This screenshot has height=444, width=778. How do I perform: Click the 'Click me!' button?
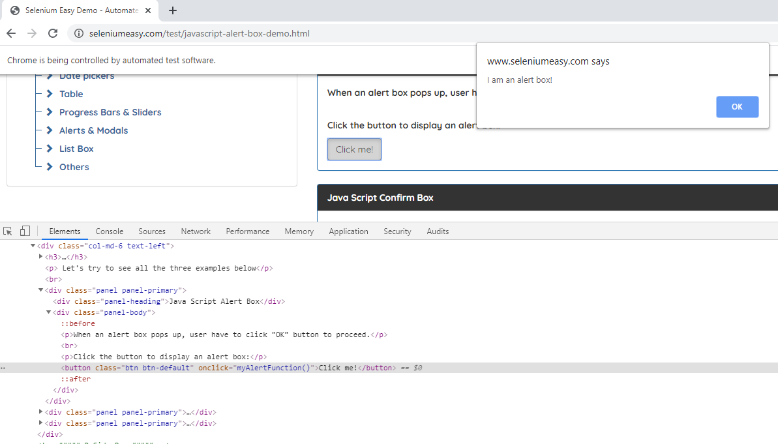[x=354, y=149]
